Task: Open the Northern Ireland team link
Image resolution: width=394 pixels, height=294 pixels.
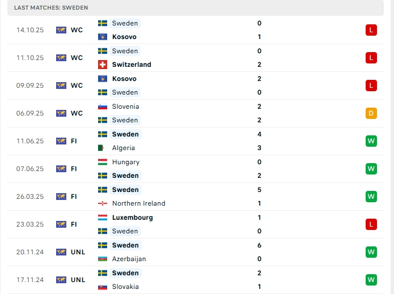Action: pos(139,203)
